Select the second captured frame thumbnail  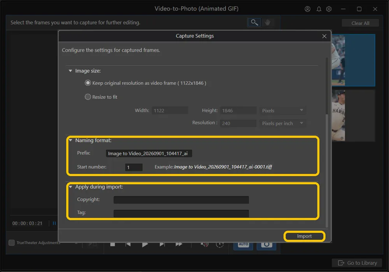click(x=353, y=115)
